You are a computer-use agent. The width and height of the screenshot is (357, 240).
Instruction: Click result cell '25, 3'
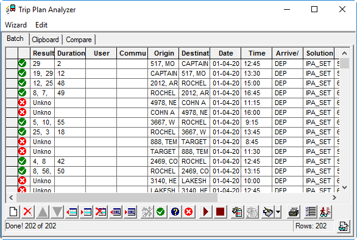pyautogui.click(x=43, y=132)
